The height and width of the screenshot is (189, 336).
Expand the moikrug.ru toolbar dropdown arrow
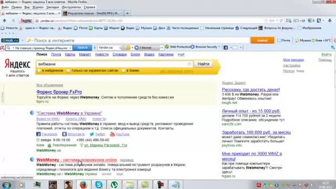pos(22,40)
